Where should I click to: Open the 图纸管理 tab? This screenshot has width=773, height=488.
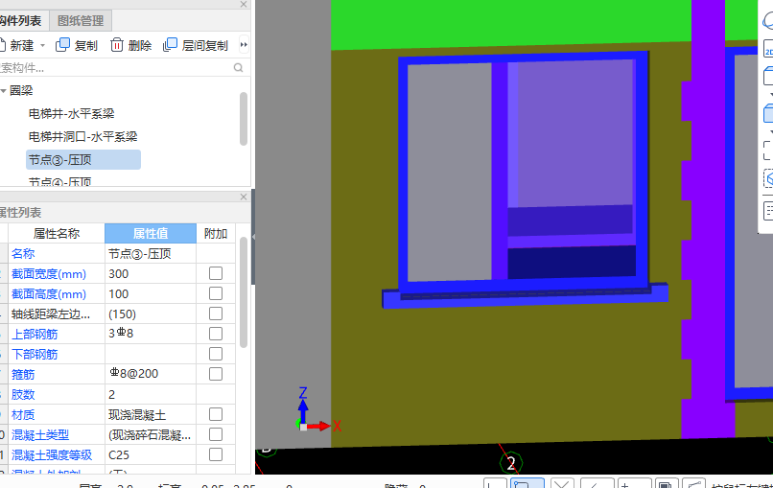(81, 21)
